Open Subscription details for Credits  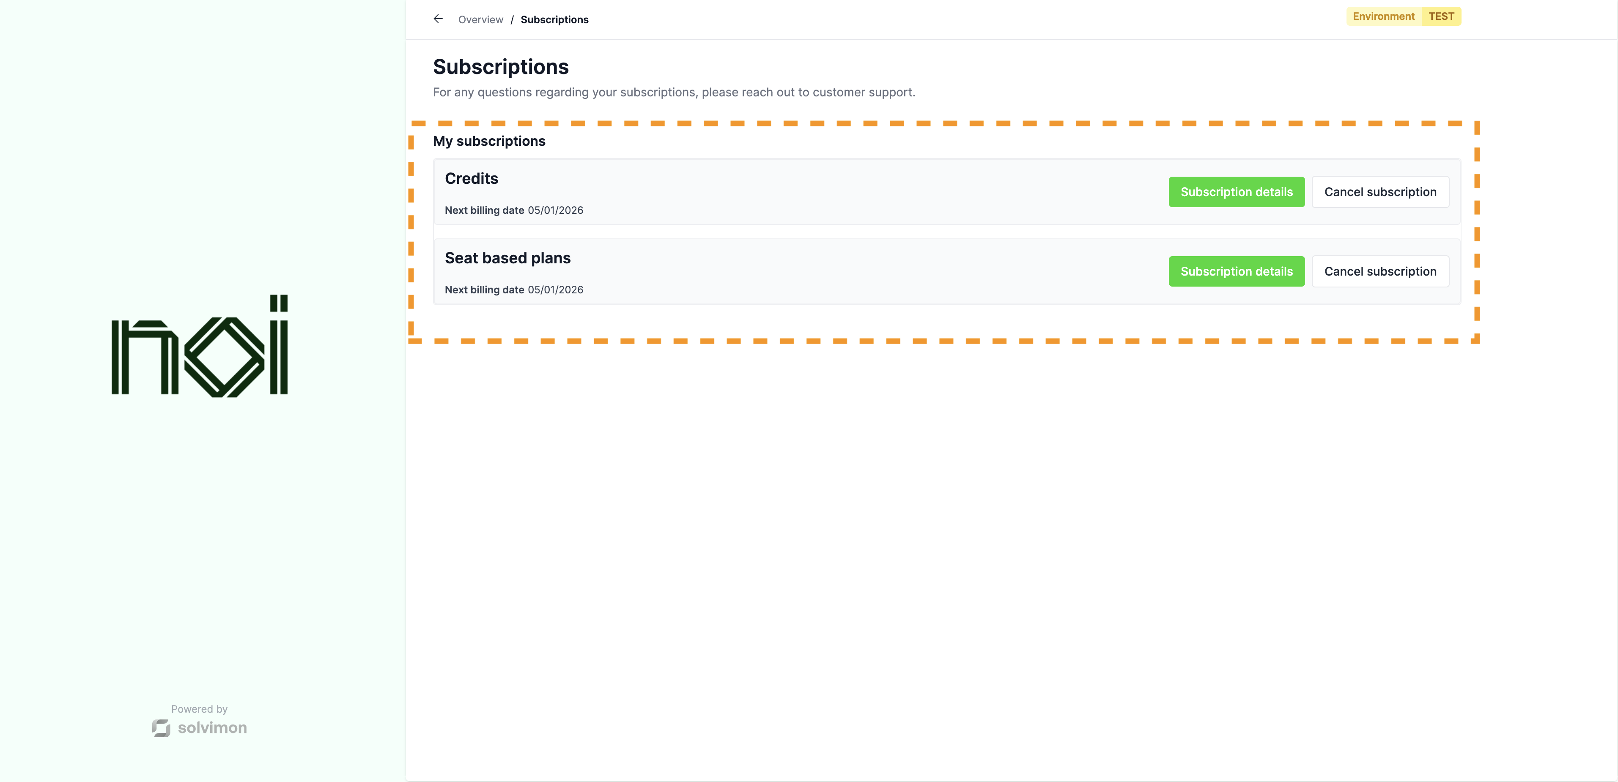tap(1235, 192)
